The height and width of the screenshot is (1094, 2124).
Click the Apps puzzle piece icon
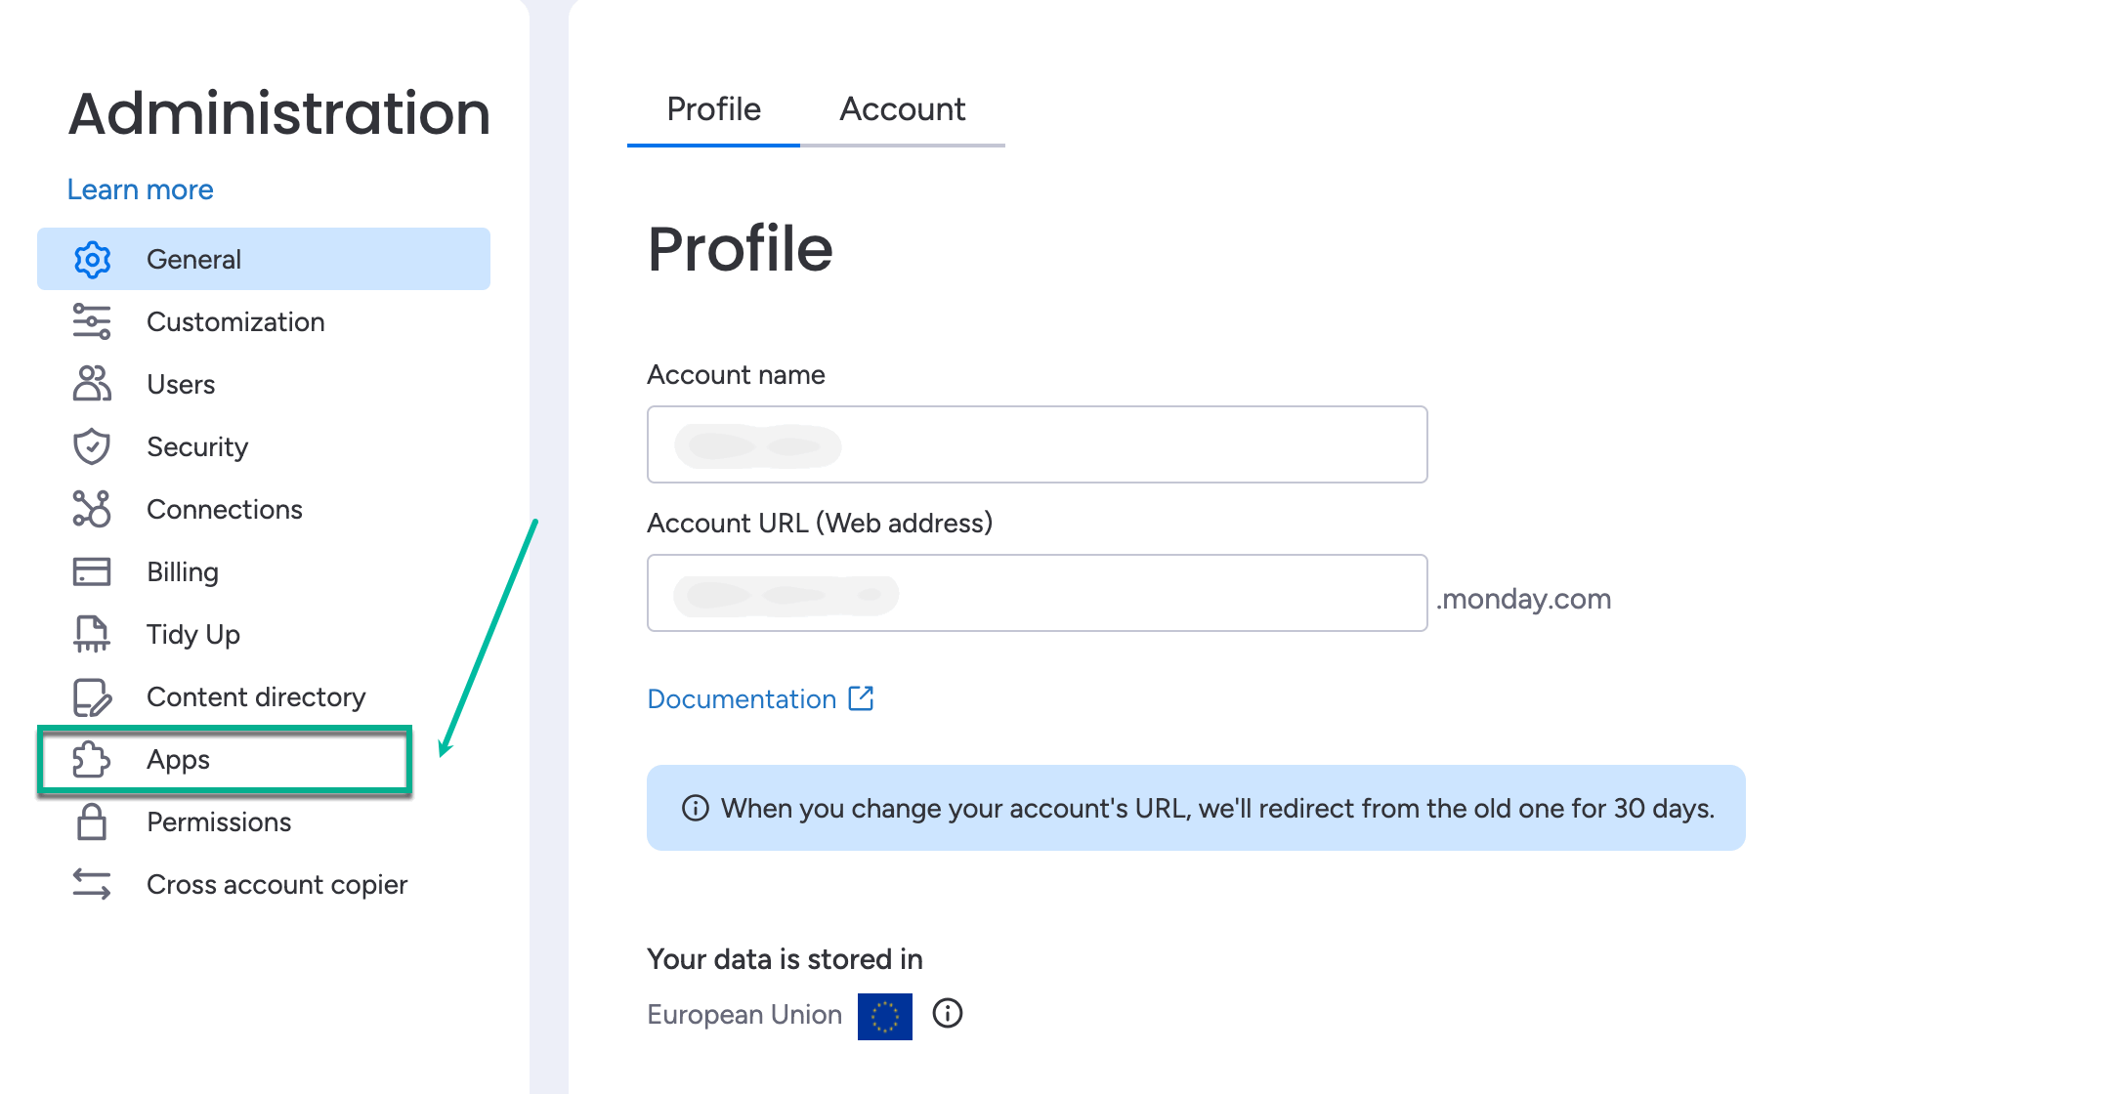[92, 759]
